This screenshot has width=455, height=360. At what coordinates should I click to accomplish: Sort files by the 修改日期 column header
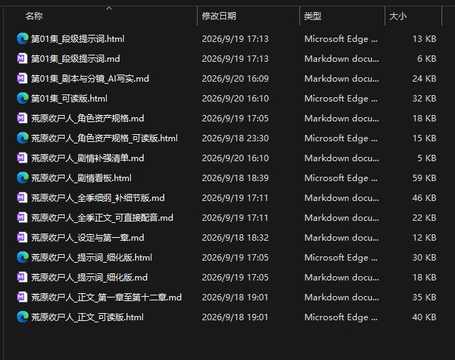219,16
